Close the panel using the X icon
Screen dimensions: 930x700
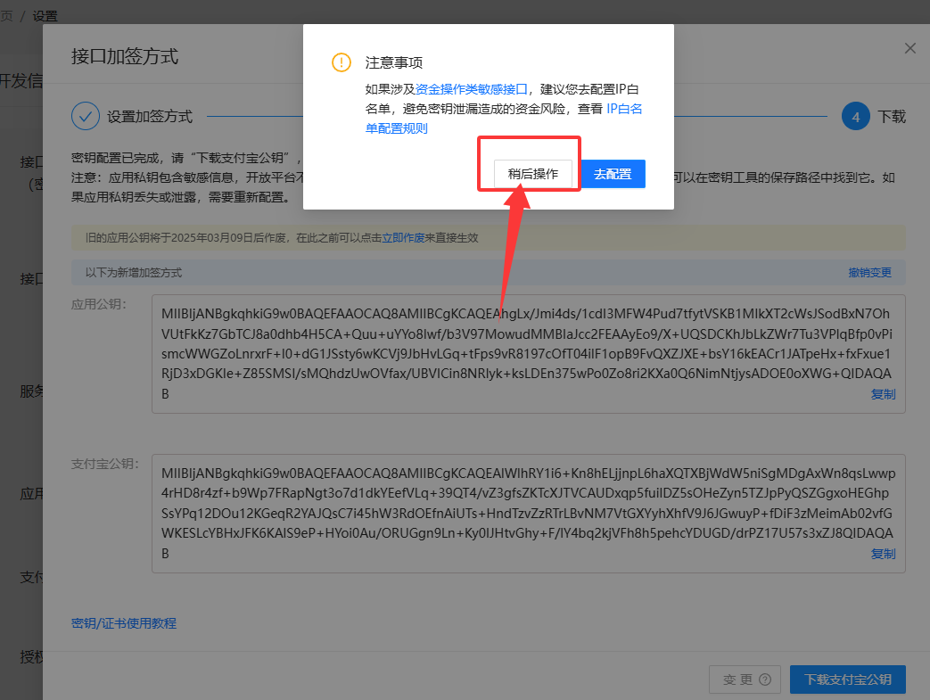tap(909, 48)
